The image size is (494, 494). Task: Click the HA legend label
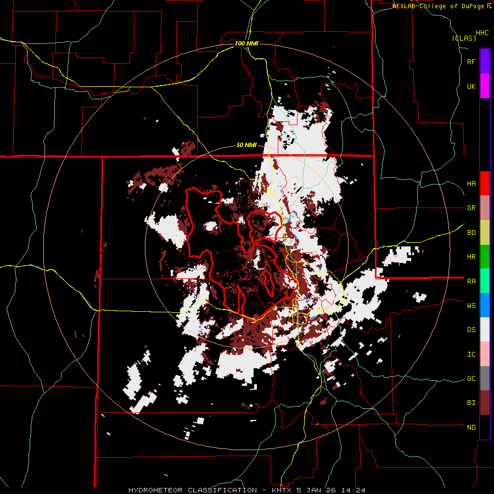[x=471, y=184]
